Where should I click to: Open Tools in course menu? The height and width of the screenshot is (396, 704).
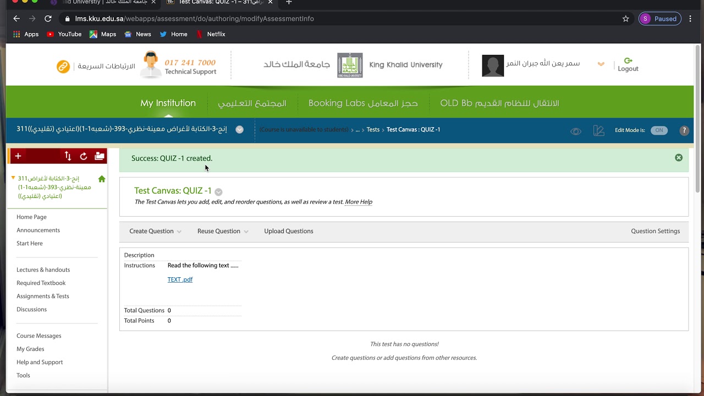pyautogui.click(x=23, y=376)
